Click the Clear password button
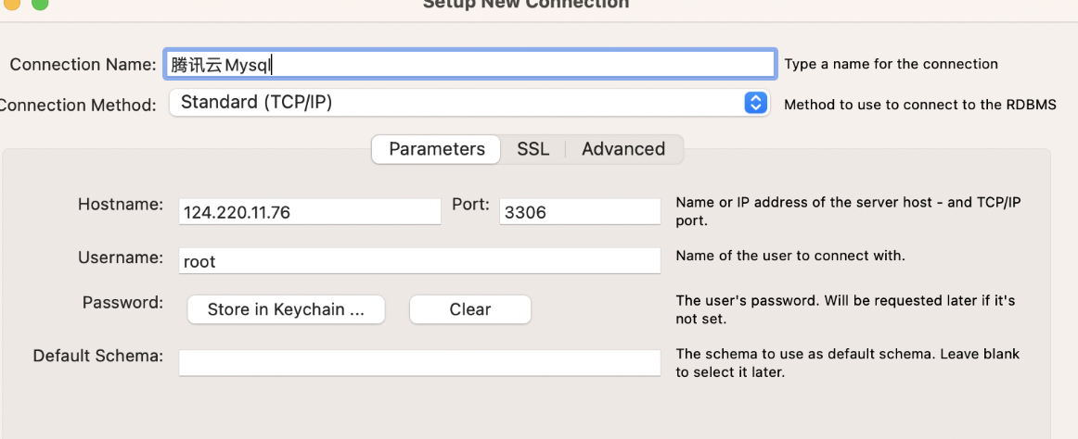This screenshot has height=439, width=1078. pos(470,309)
